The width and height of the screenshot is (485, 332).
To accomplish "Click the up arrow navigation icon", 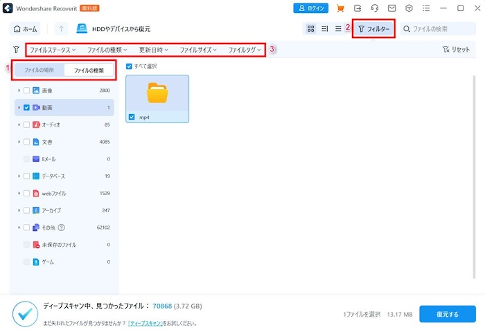I will point(61,29).
